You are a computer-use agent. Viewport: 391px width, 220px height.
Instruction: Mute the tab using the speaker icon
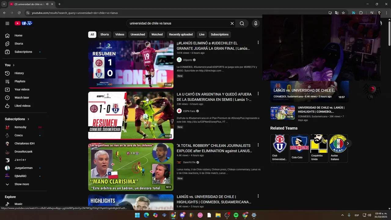click(x=47, y=4)
